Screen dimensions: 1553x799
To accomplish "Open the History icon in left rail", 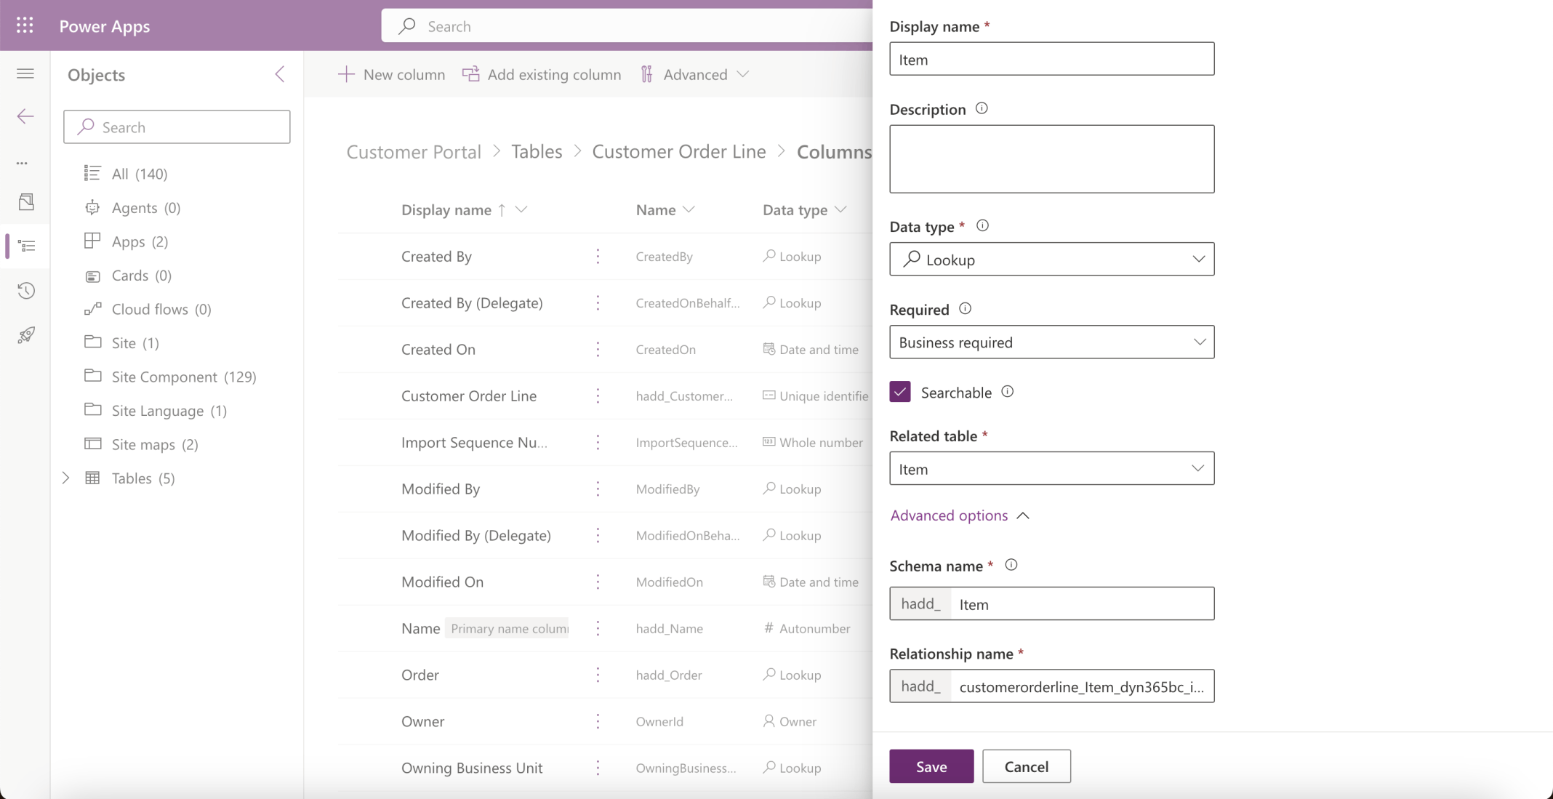I will point(26,291).
